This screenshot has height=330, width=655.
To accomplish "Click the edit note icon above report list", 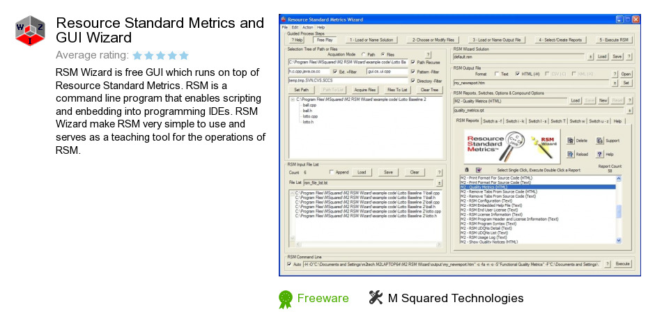I will (478, 170).
